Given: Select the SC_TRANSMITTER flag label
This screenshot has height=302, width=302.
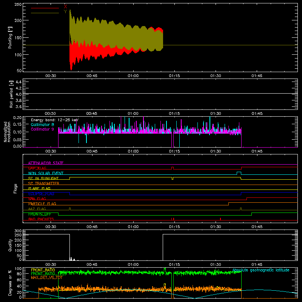Looking at the screenshot, I should point(44,183).
